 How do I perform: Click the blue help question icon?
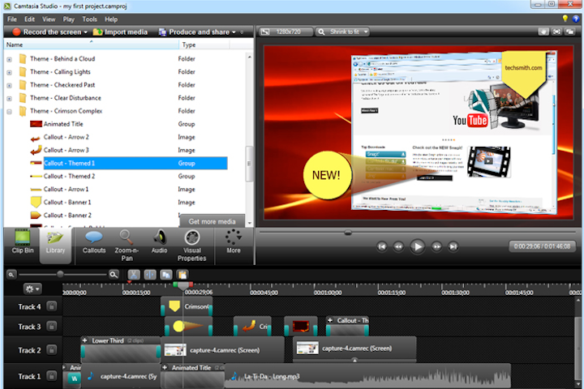coord(576,19)
